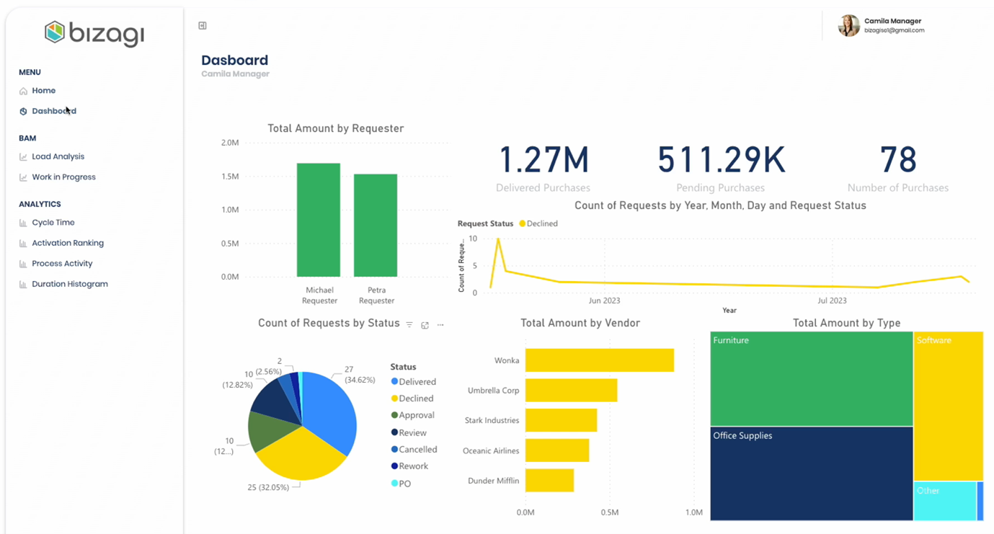Click the Load Analysis chart icon
The width and height of the screenshot is (994, 534).
(x=24, y=157)
